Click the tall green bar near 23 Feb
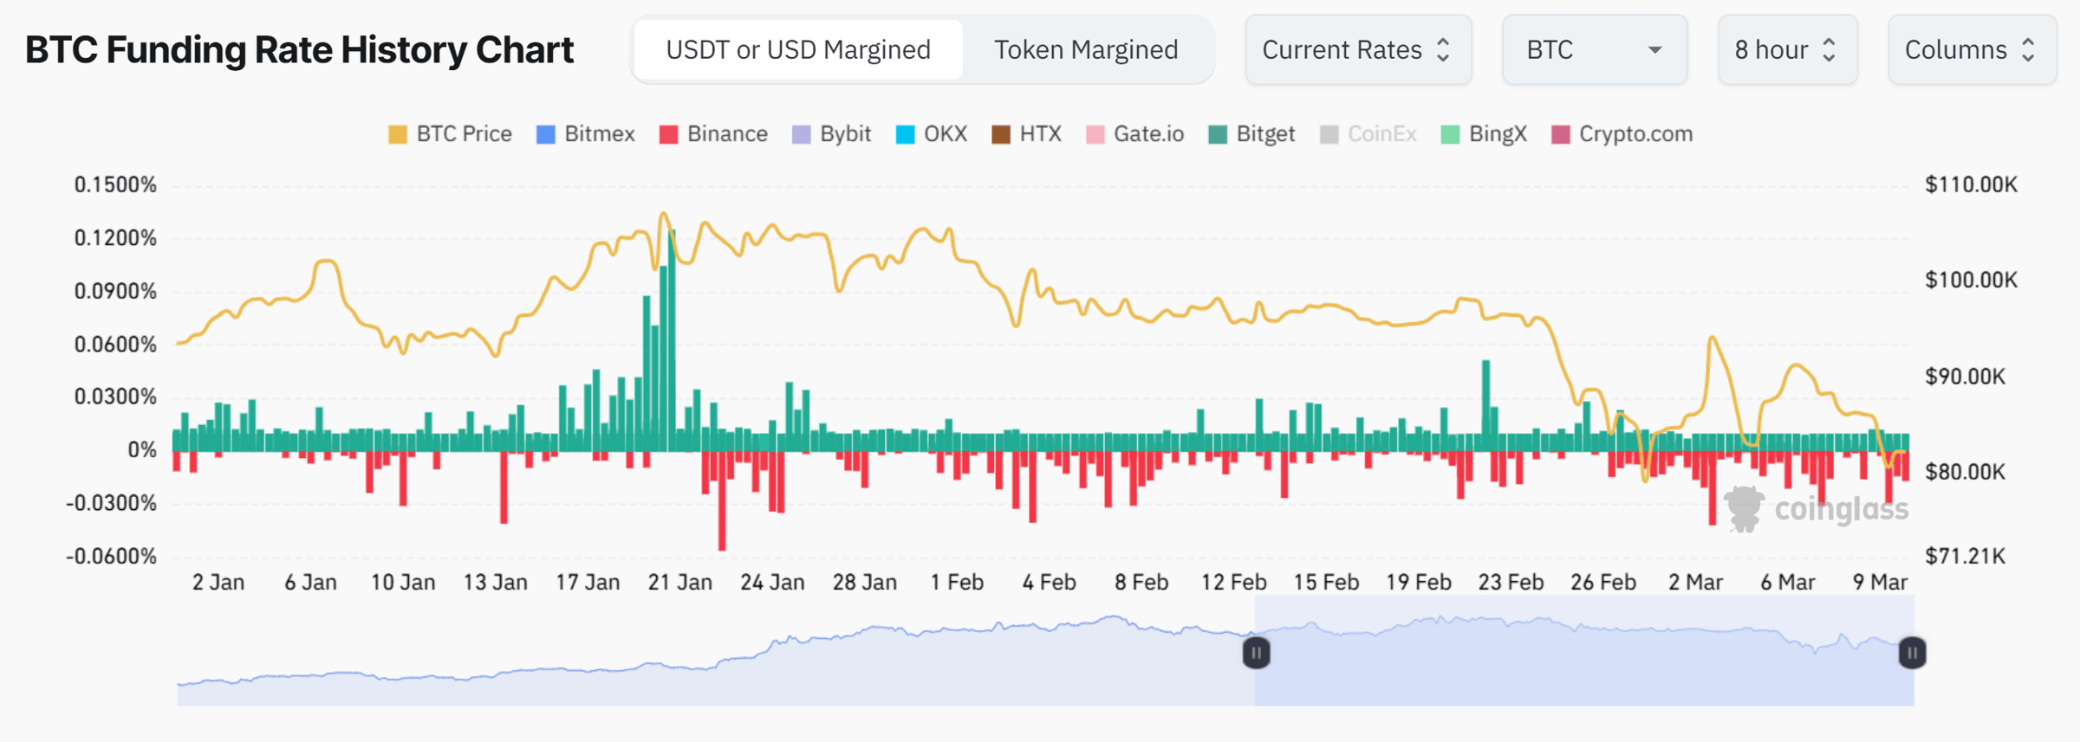The image size is (2080, 742). [1486, 405]
